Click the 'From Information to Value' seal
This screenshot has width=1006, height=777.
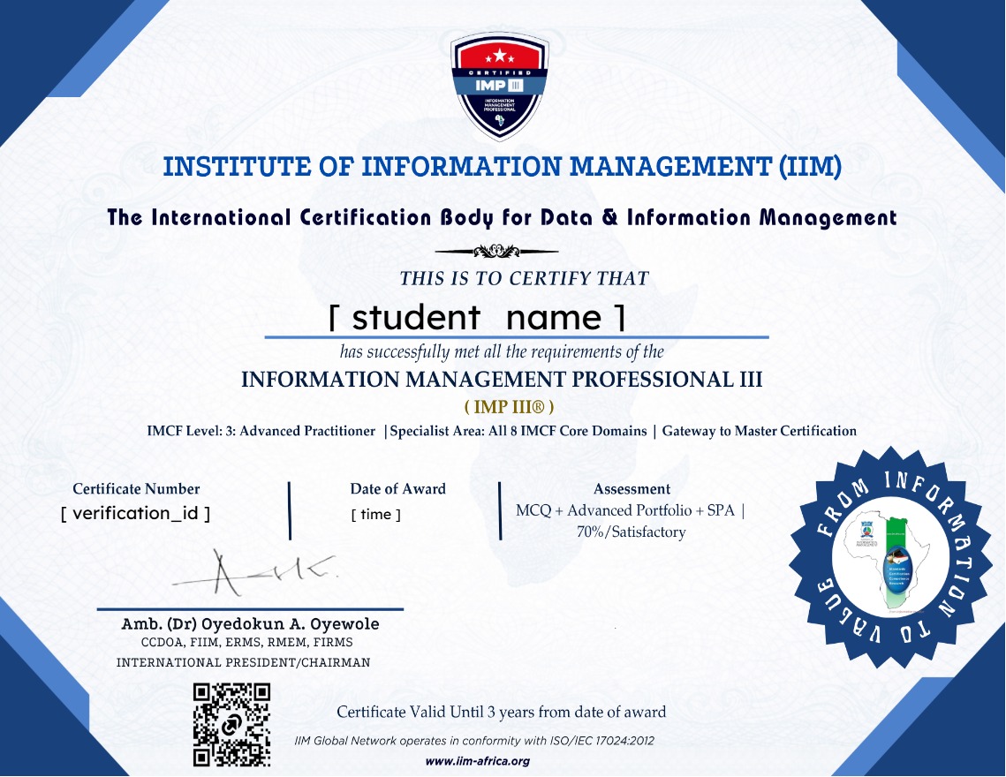coord(890,557)
